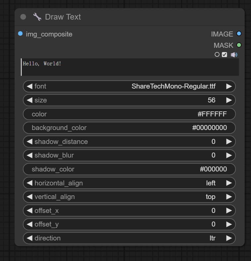Edit the background_color #00000000 field

(x=129, y=128)
